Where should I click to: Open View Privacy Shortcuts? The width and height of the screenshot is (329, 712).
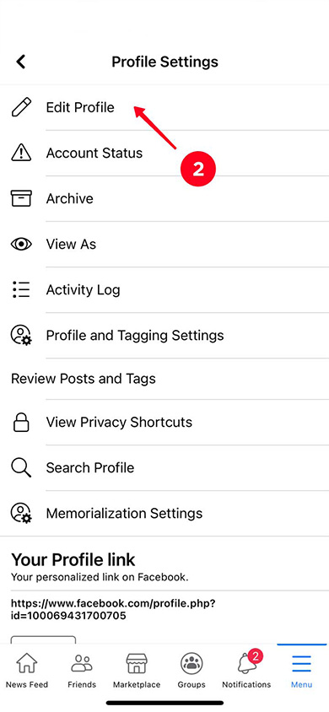164,423
